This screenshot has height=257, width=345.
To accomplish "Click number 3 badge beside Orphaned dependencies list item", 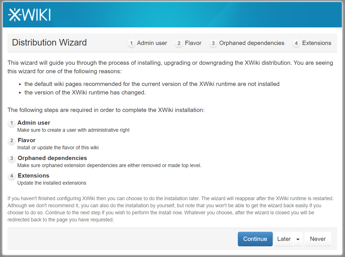I will click(x=12, y=158).
